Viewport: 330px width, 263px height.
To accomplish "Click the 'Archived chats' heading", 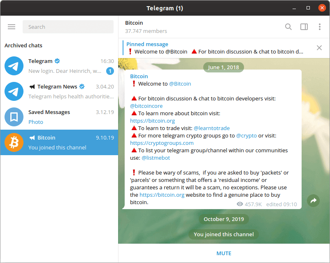I will click(23, 46).
